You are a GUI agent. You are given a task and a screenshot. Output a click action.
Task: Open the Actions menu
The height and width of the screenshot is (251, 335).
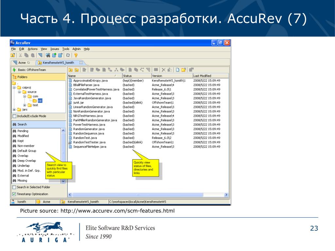tap(32, 49)
